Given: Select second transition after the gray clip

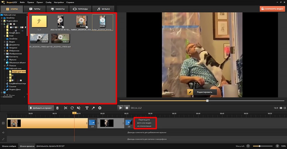Looking at the screenshot, I should point(129,123).
